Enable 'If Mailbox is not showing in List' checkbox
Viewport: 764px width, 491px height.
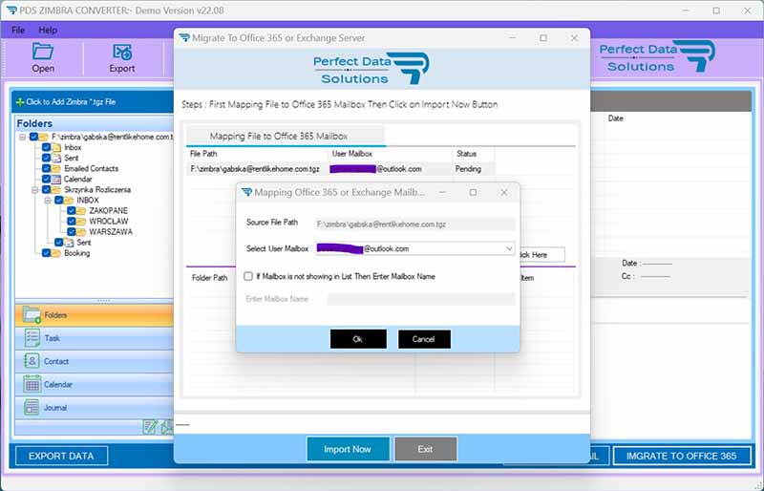coord(248,276)
